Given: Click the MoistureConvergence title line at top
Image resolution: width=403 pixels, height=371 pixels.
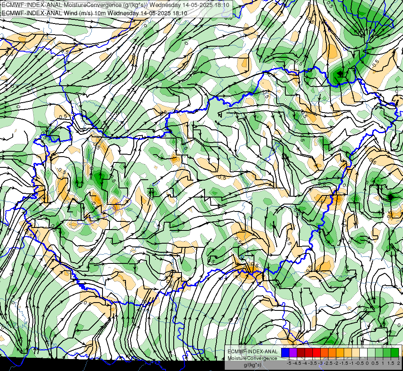Looking at the screenshot, I should 115,5.
